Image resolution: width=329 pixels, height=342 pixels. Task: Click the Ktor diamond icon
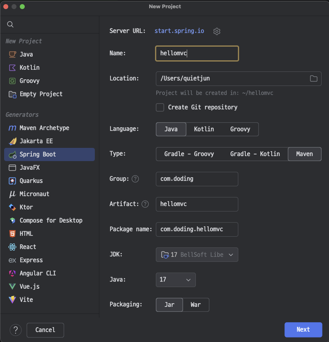tap(12, 207)
